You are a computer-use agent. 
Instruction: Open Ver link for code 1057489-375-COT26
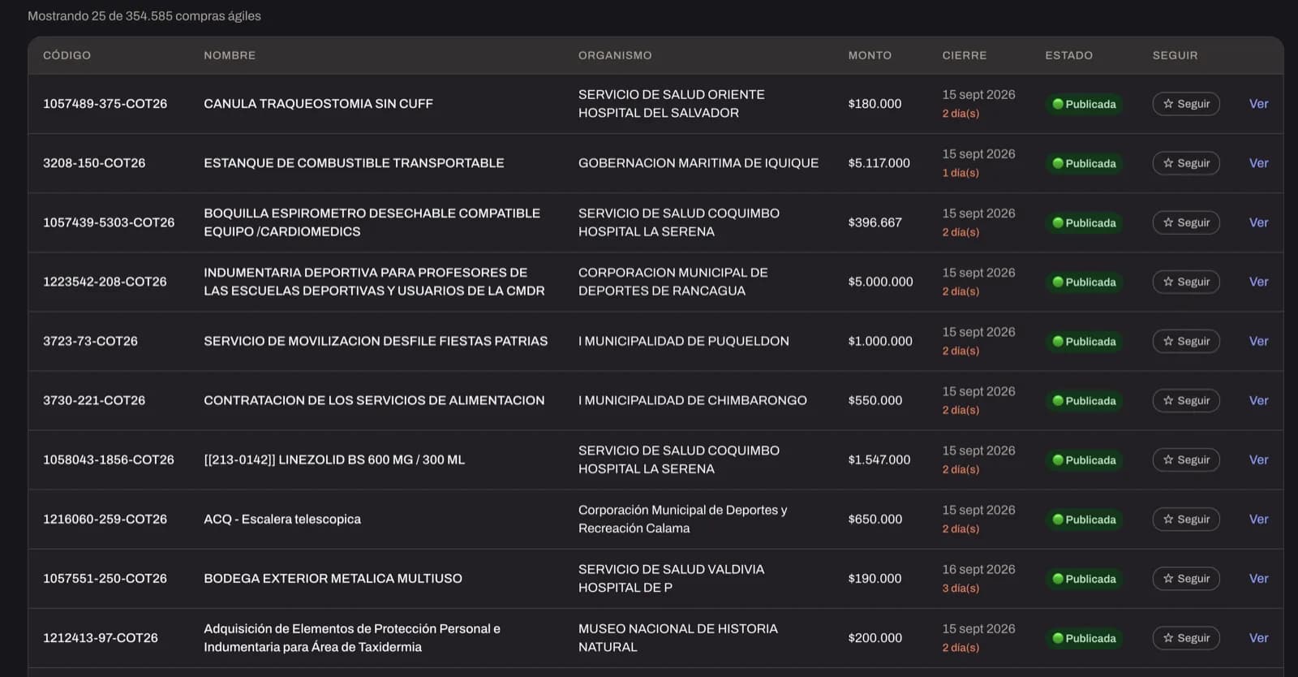click(x=1258, y=104)
